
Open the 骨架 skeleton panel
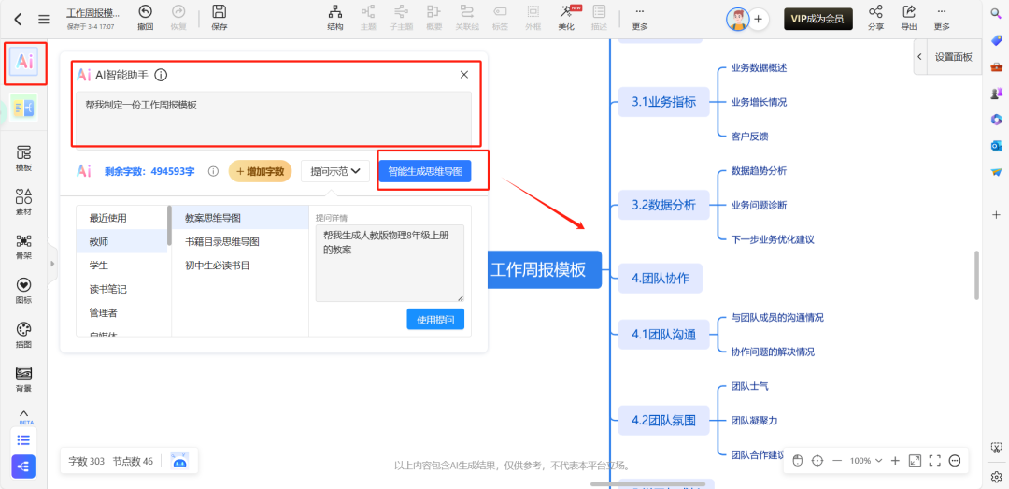[x=23, y=246]
